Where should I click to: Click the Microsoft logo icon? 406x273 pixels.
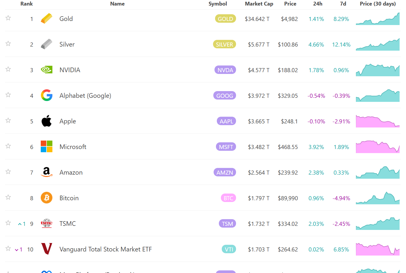[x=47, y=147]
